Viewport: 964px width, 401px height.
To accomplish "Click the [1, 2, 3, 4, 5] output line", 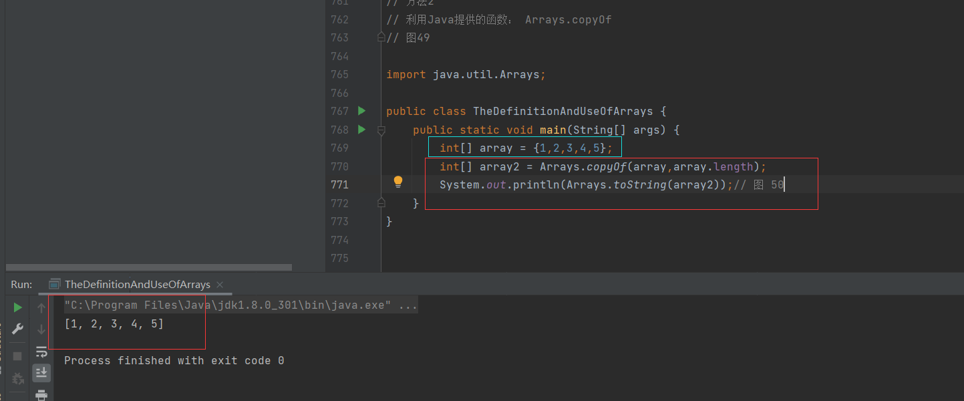I will (114, 324).
